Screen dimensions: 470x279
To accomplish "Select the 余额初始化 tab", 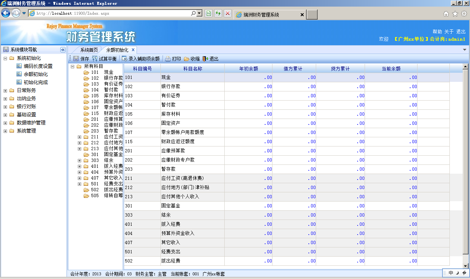I will click(117, 50).
